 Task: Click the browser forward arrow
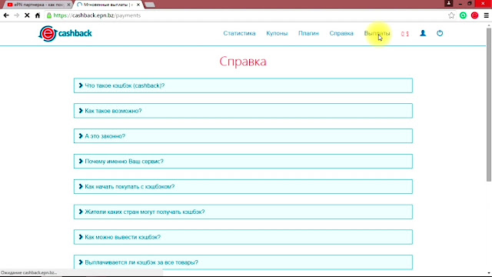tap(17, 15)
